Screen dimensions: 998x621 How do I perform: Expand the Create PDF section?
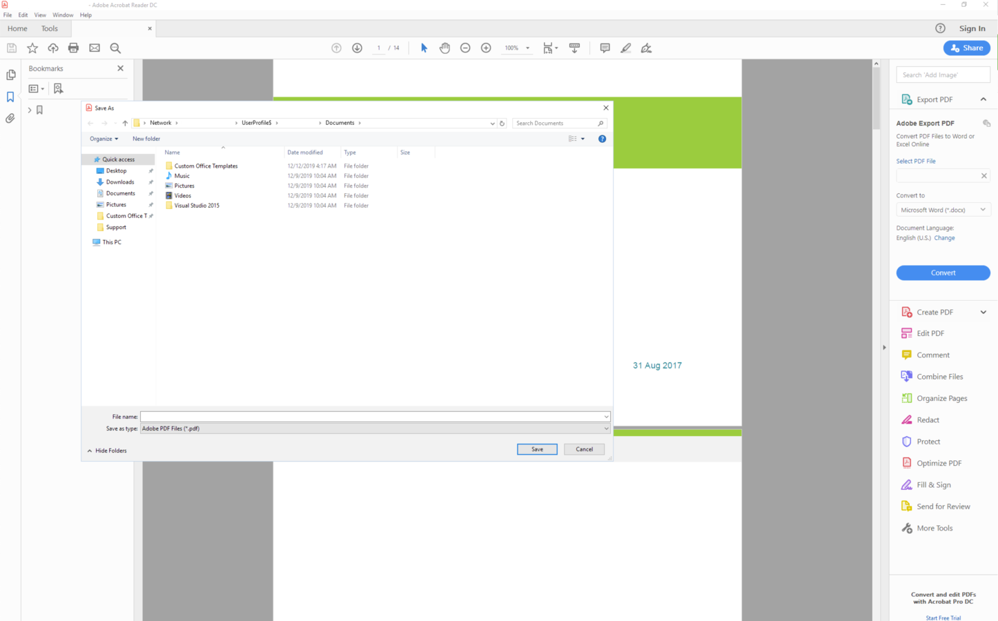(983, 312)
